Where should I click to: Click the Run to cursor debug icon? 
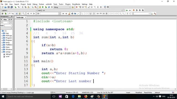pyautogui.click(x=80, y=7)
